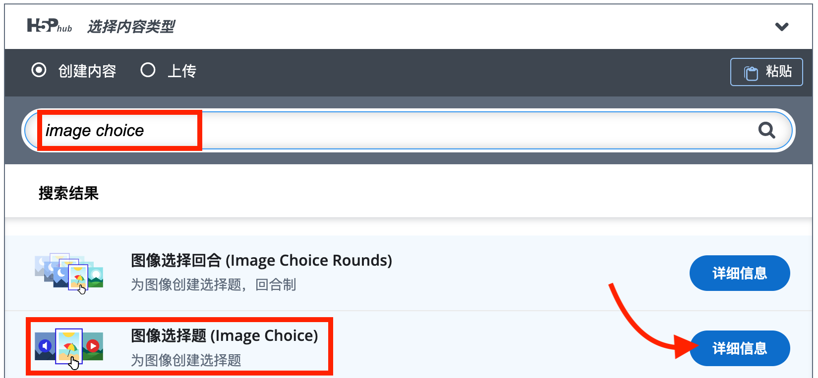The width and height of the screenshot is (818, 378).
Task: Click the Image Choice Rounds thumbnail icon
Action: pyautogui.click(x=69, y=273)
